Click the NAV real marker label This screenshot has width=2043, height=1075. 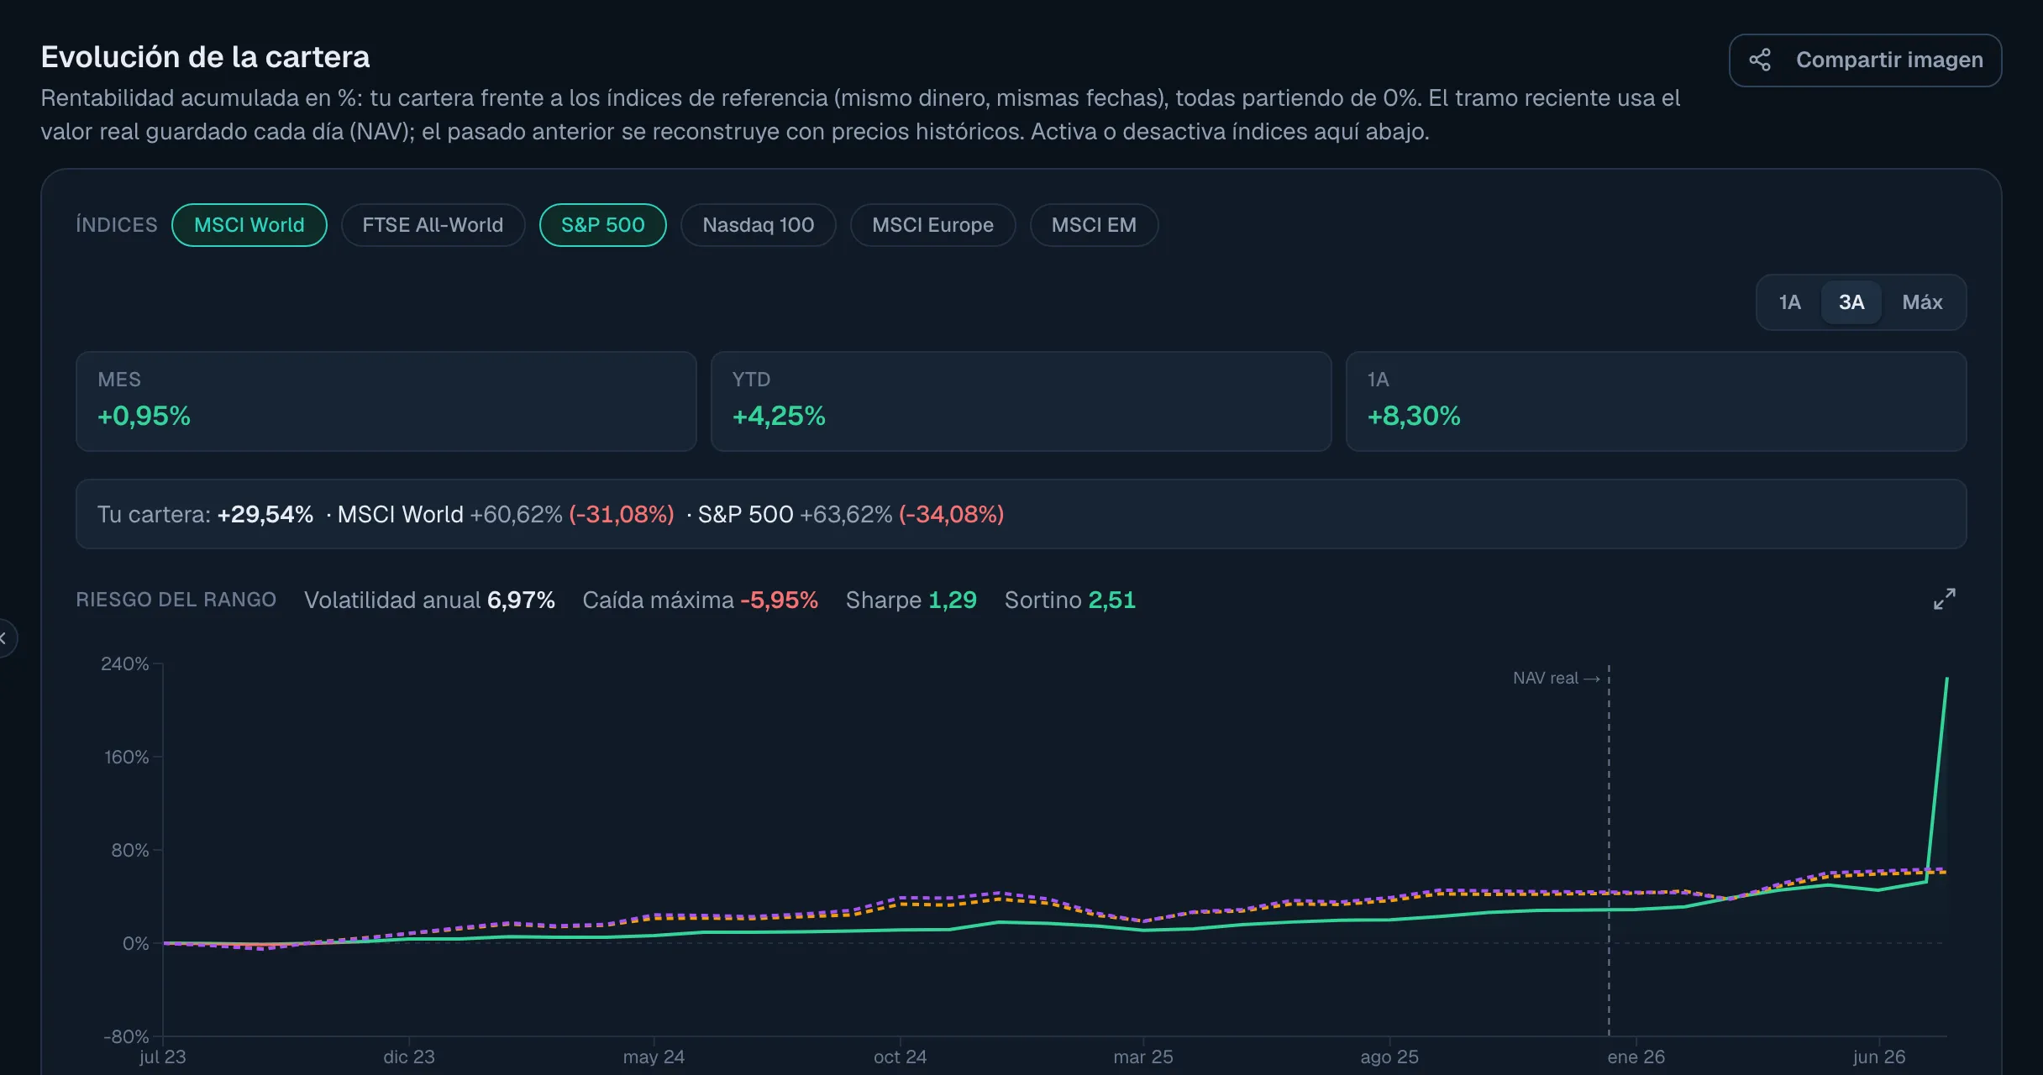coord(1556,678)
